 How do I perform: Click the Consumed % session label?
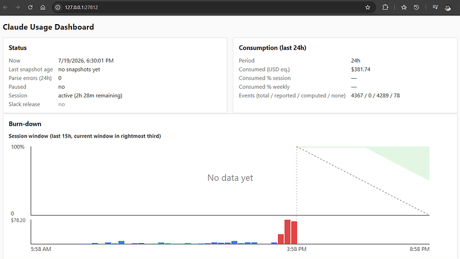tap(265, 78)
